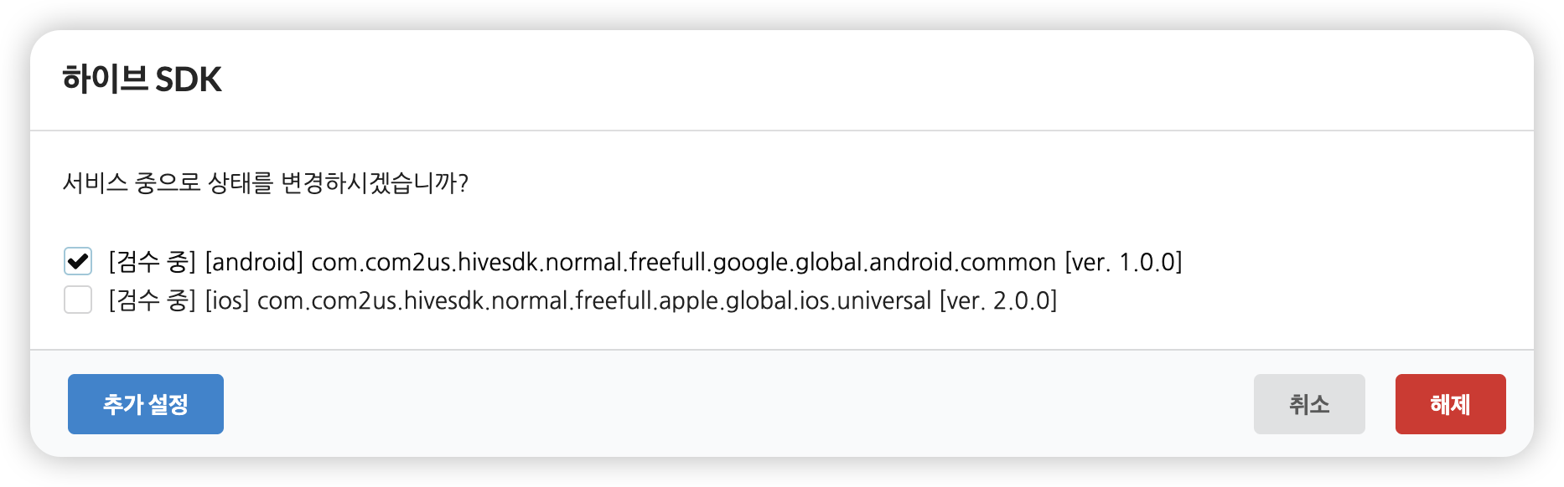
Task: Check the ios package checkbox
Action: point(78,300)
